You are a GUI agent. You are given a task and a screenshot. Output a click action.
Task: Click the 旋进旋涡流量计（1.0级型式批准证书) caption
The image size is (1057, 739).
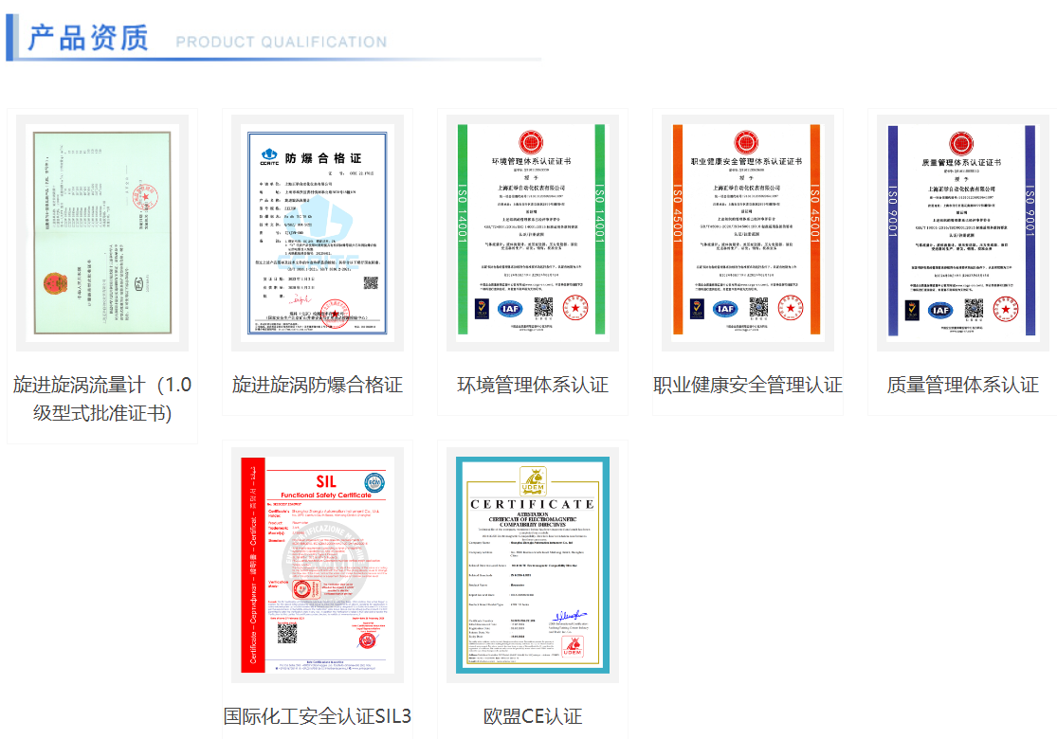(x=102, y=399)
